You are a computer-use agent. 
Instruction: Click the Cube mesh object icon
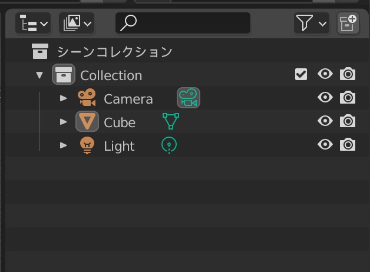point(87,122)
